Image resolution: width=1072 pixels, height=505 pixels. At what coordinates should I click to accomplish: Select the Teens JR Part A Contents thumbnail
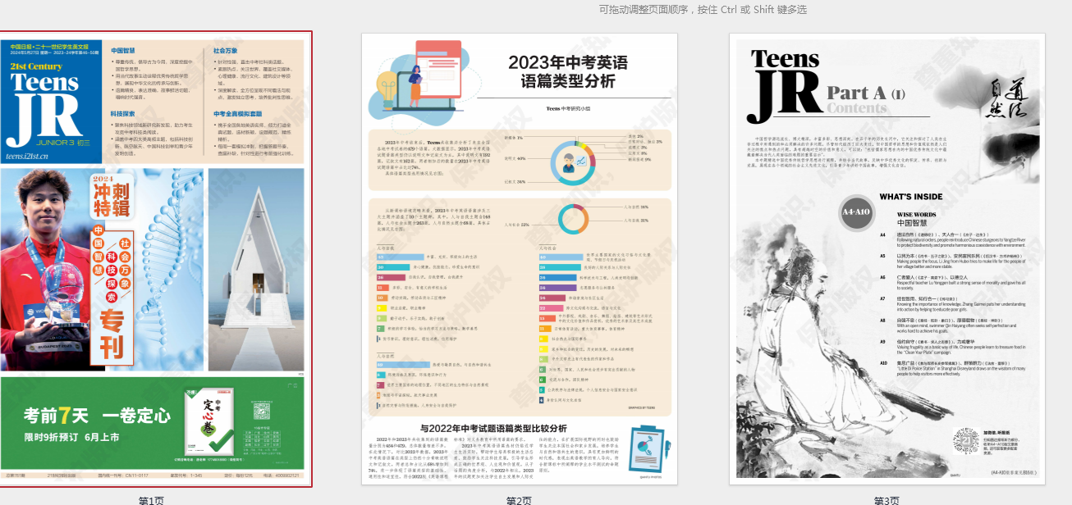[x=886, y=259]
